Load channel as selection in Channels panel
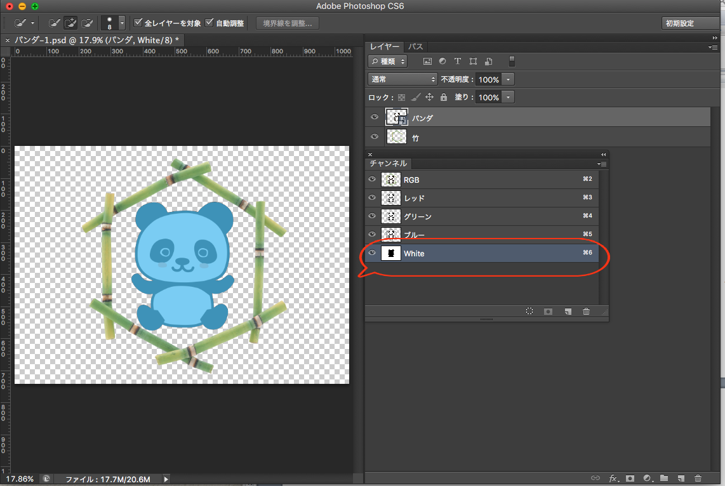Screen dimensions: 725x486 pos(529,312)
